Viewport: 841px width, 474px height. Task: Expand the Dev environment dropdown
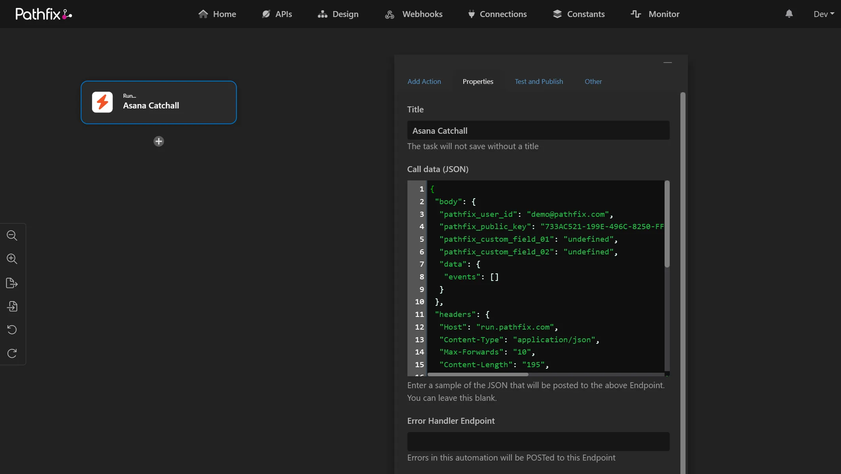824,14
